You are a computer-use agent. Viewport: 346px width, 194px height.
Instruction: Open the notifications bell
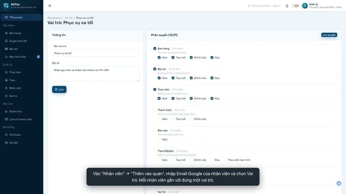tap(287, 6)
